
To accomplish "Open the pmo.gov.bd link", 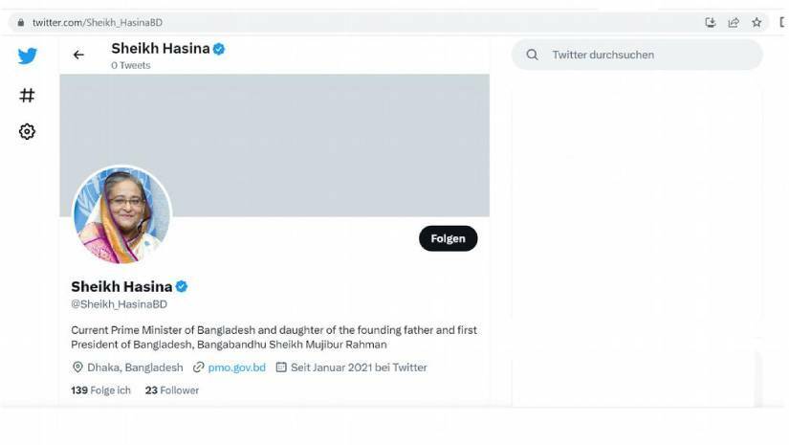I will tap(236, 367).
